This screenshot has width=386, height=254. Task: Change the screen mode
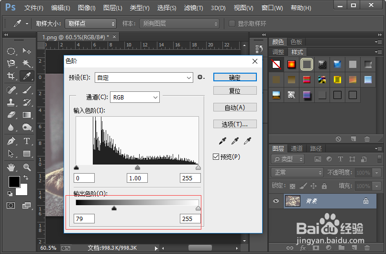(x=26, y=205)
